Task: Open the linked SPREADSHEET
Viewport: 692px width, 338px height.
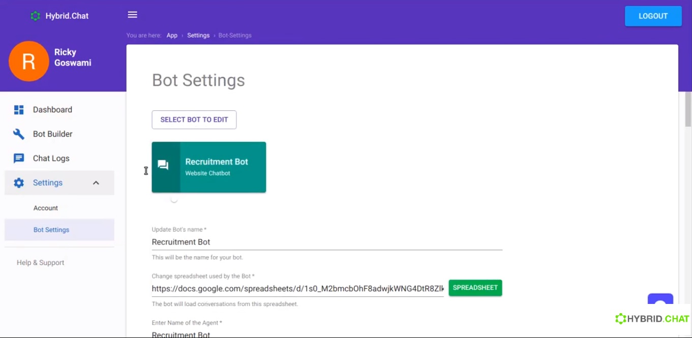Action: [475, 287]
